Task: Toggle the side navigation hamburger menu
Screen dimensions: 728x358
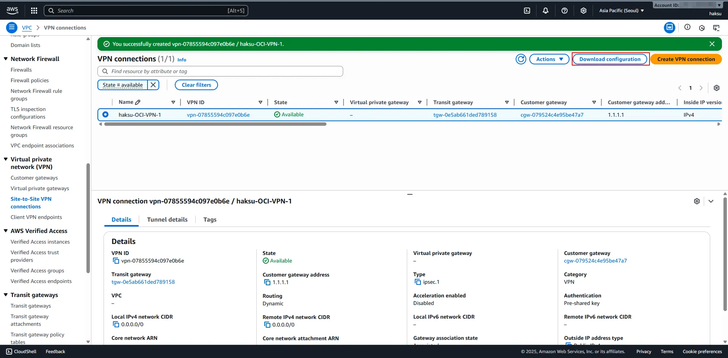Action: tap(12, 28)
